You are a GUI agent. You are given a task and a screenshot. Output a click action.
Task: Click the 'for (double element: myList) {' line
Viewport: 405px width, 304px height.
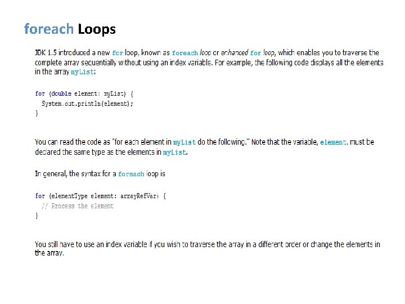tap(84, 93)
